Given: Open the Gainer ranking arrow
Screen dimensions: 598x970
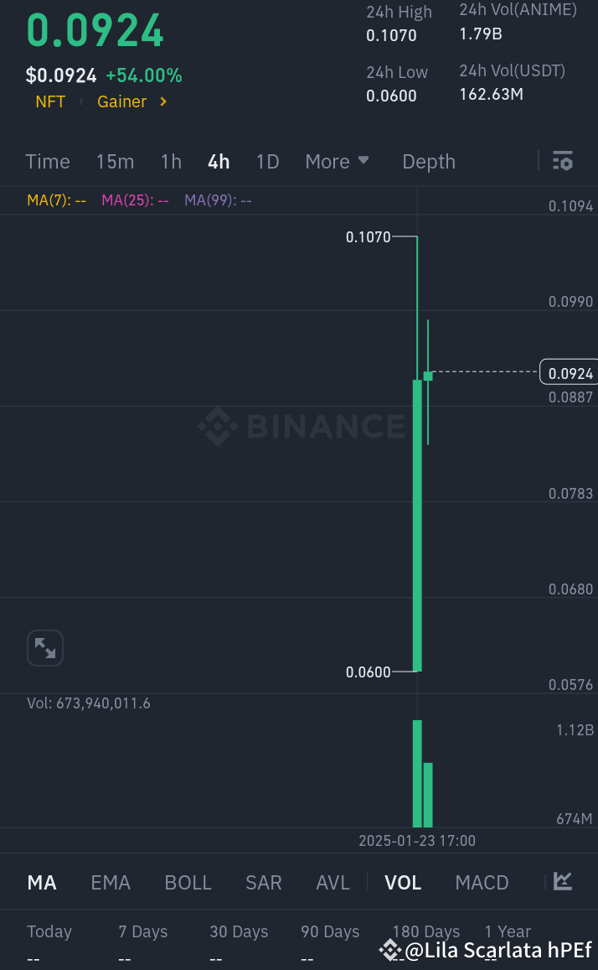Looking at the screenshot, I should click(163, 101).
